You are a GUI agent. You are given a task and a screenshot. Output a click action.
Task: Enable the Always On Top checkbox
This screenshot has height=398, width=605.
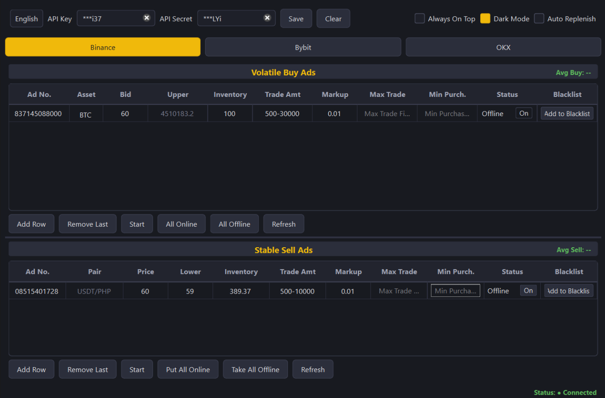(419, 18)
